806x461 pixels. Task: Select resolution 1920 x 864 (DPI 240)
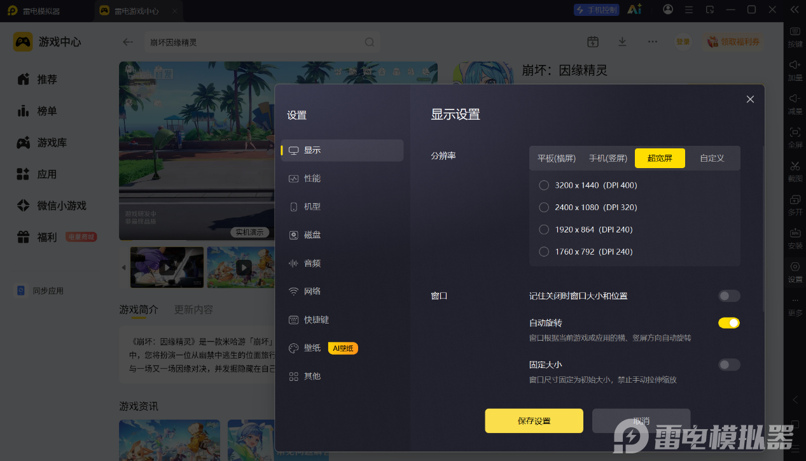tap(585, 229)
